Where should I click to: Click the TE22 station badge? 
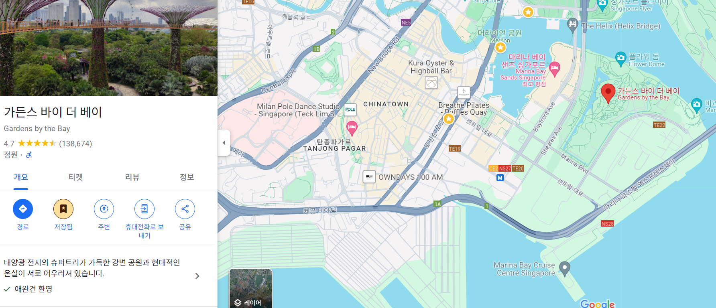[x=659, y=125]
